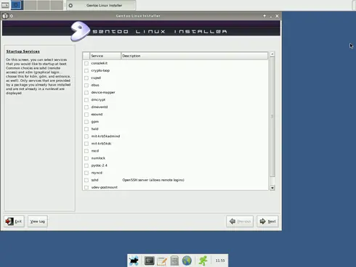Click the blank checkbox column header

click(86, 56)
